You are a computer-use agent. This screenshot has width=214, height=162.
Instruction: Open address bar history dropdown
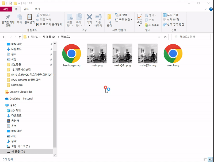[x=159, y=37]
